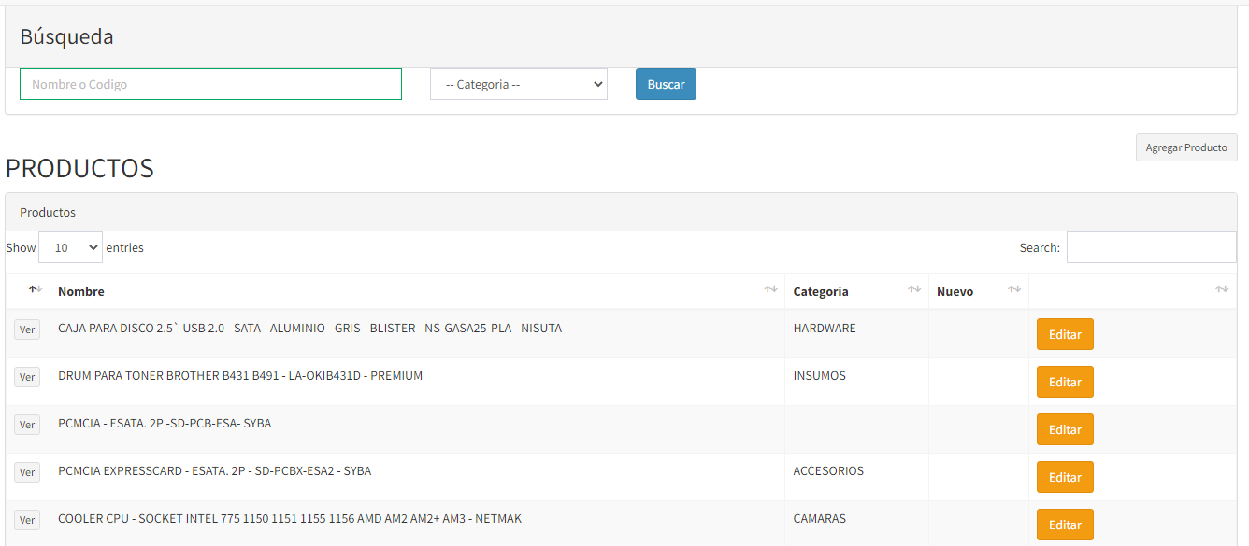Click sort arrows icon in Categoria column
The width and height of the screenshot is (1249, 546).
[x=914, y=290]
